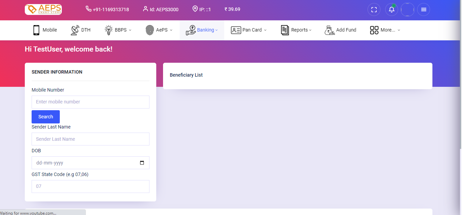Click the BBPS light bulb icon

108,30
